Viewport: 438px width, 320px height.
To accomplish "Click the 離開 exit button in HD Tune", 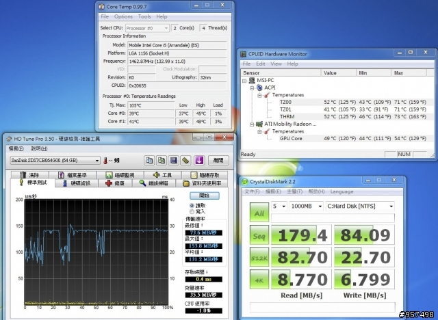I will coord(218,160).
